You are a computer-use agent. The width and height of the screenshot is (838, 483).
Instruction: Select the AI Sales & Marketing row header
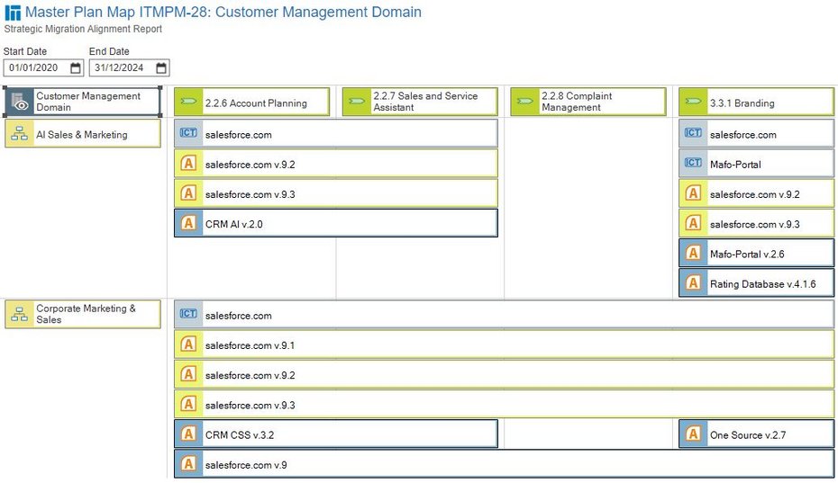tap(82, 133)
